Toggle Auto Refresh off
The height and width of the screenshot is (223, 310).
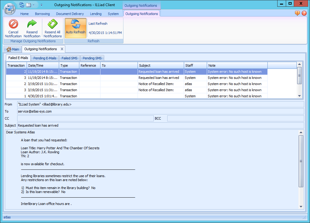point(75,28)
